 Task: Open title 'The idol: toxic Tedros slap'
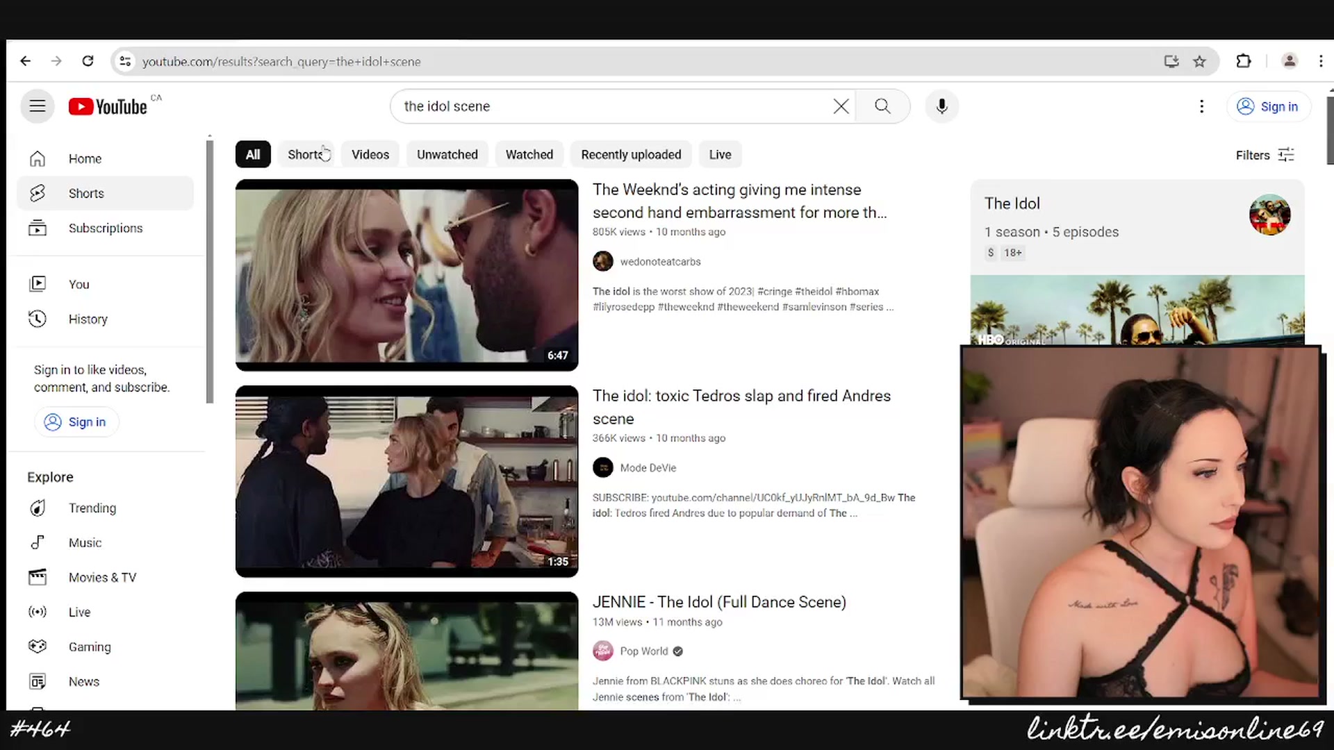pos(741,407)
